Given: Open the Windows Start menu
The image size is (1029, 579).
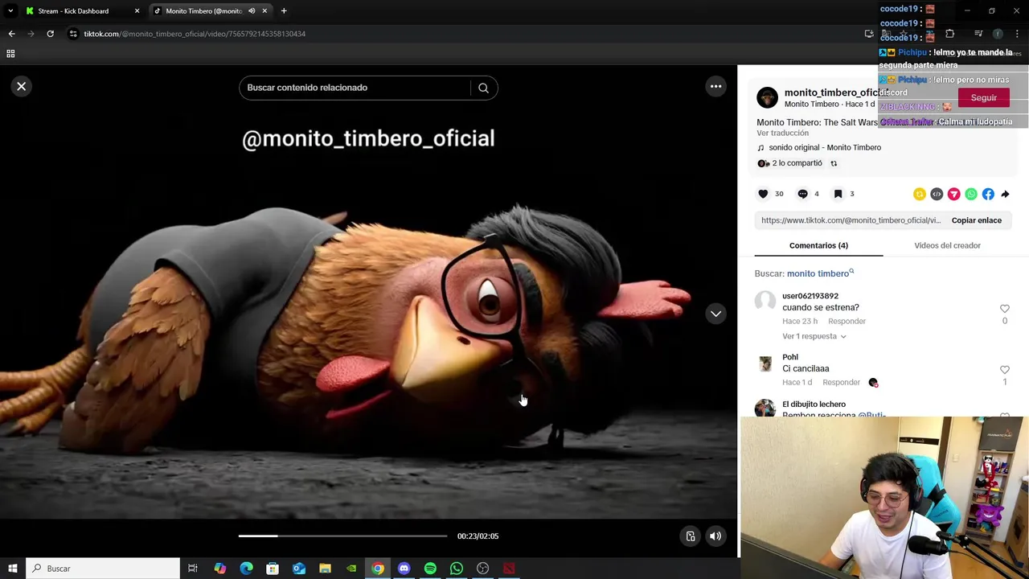Looking at the screenshot, I should point(12,569).
